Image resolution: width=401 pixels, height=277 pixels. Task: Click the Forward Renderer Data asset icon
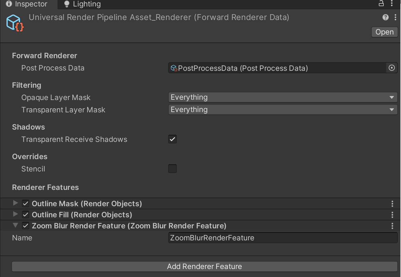pyautogui.click(x=15, y=23)
